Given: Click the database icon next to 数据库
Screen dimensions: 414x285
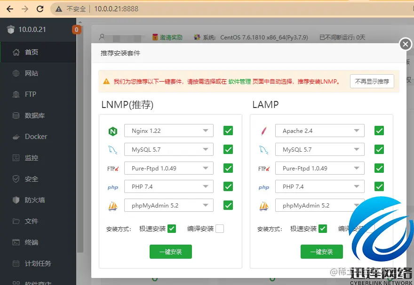Looking at the screenshot, I should 16,116.
